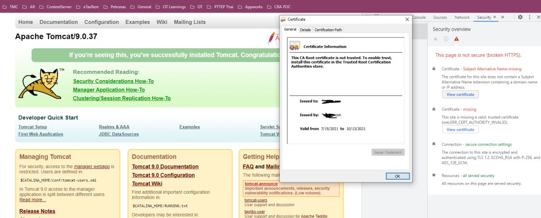Open the Tomcat Setup link
This screenshot has width=541, height=218.
pyautogui.click(x=32, y=127)
